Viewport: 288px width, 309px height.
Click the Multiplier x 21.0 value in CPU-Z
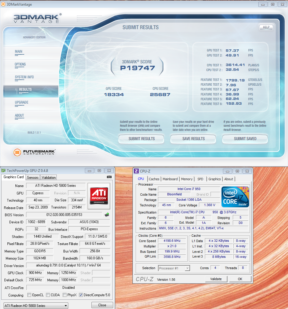pyautogui.click(x=172, y=246)
